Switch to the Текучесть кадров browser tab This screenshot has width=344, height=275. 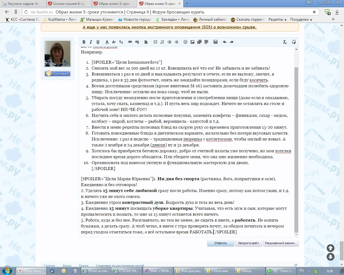click(x=23, y=4)
